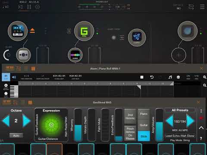Toggle the Auto octave button

click(16, 136)
